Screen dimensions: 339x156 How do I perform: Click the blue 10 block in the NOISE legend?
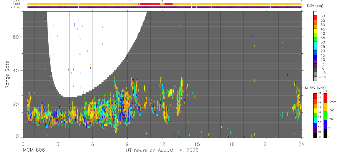(x=325, y=124)
